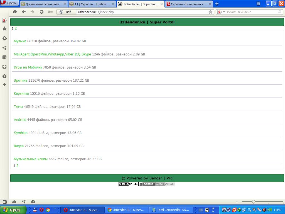The image size is (285, 214).
Task: Open the Видео category link
Action: (x=19, y=146)
